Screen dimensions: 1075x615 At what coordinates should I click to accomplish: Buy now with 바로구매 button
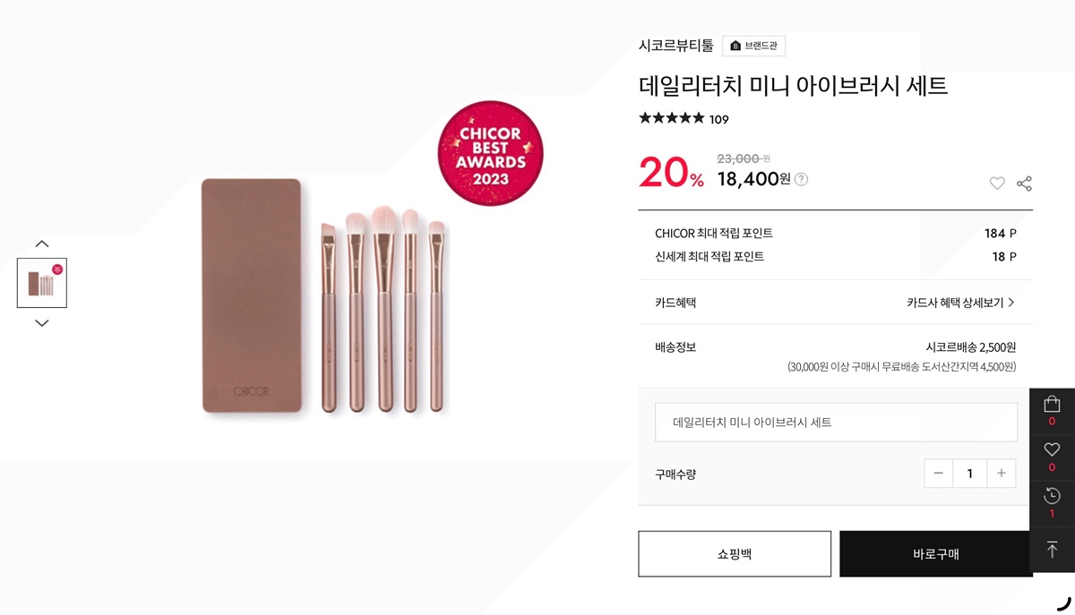click(x=936, y=554)
